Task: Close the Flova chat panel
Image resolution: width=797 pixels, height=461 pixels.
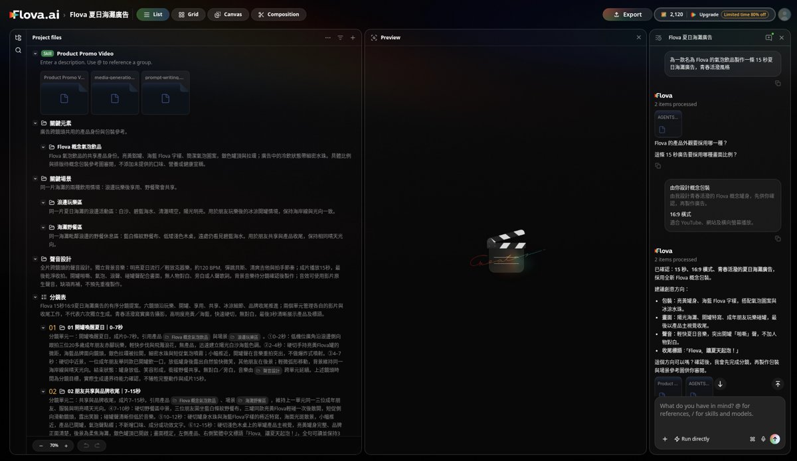Action: click(782, 38)
